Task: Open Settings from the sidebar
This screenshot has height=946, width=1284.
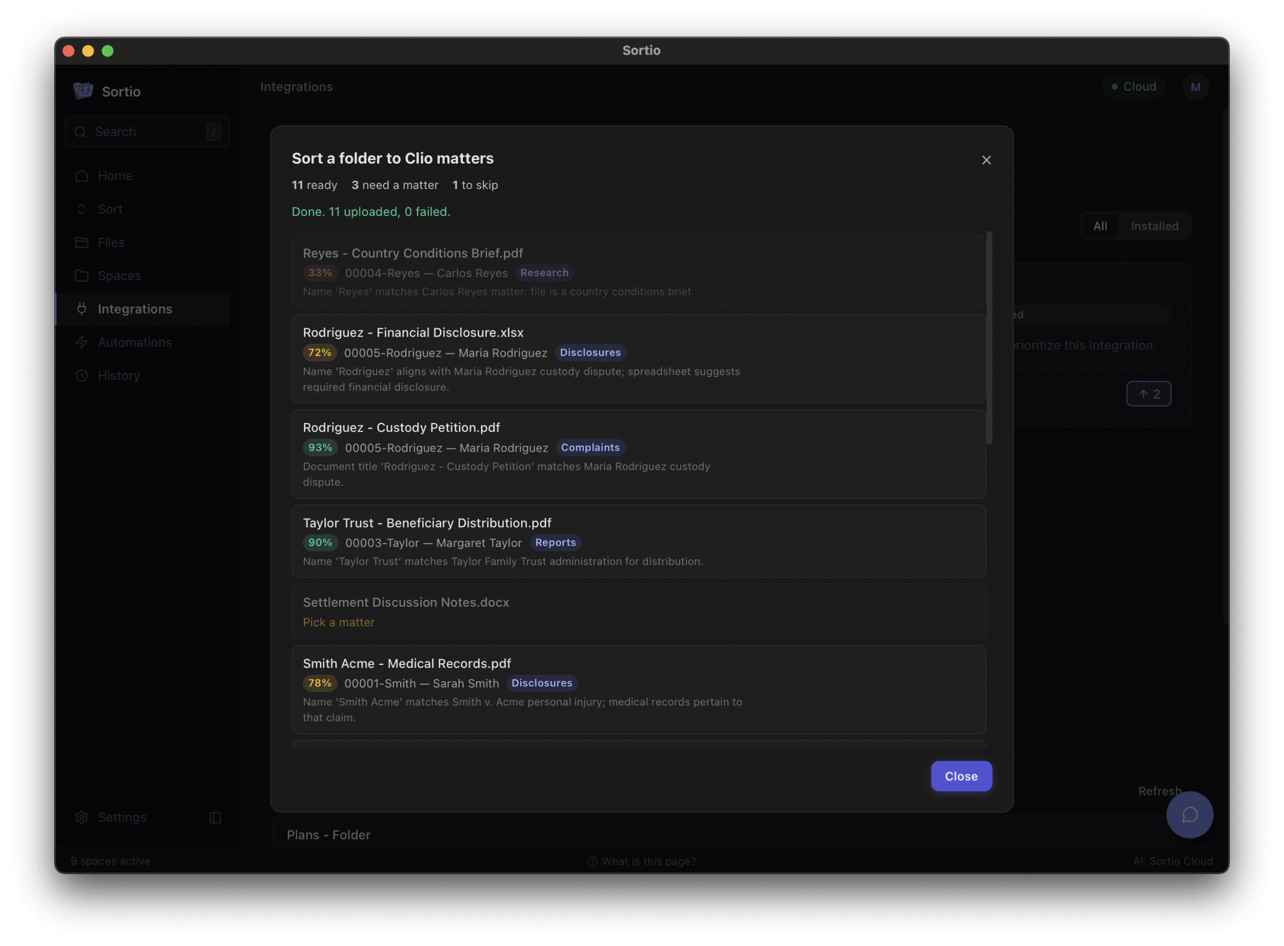Action: [x=122, y=817]
